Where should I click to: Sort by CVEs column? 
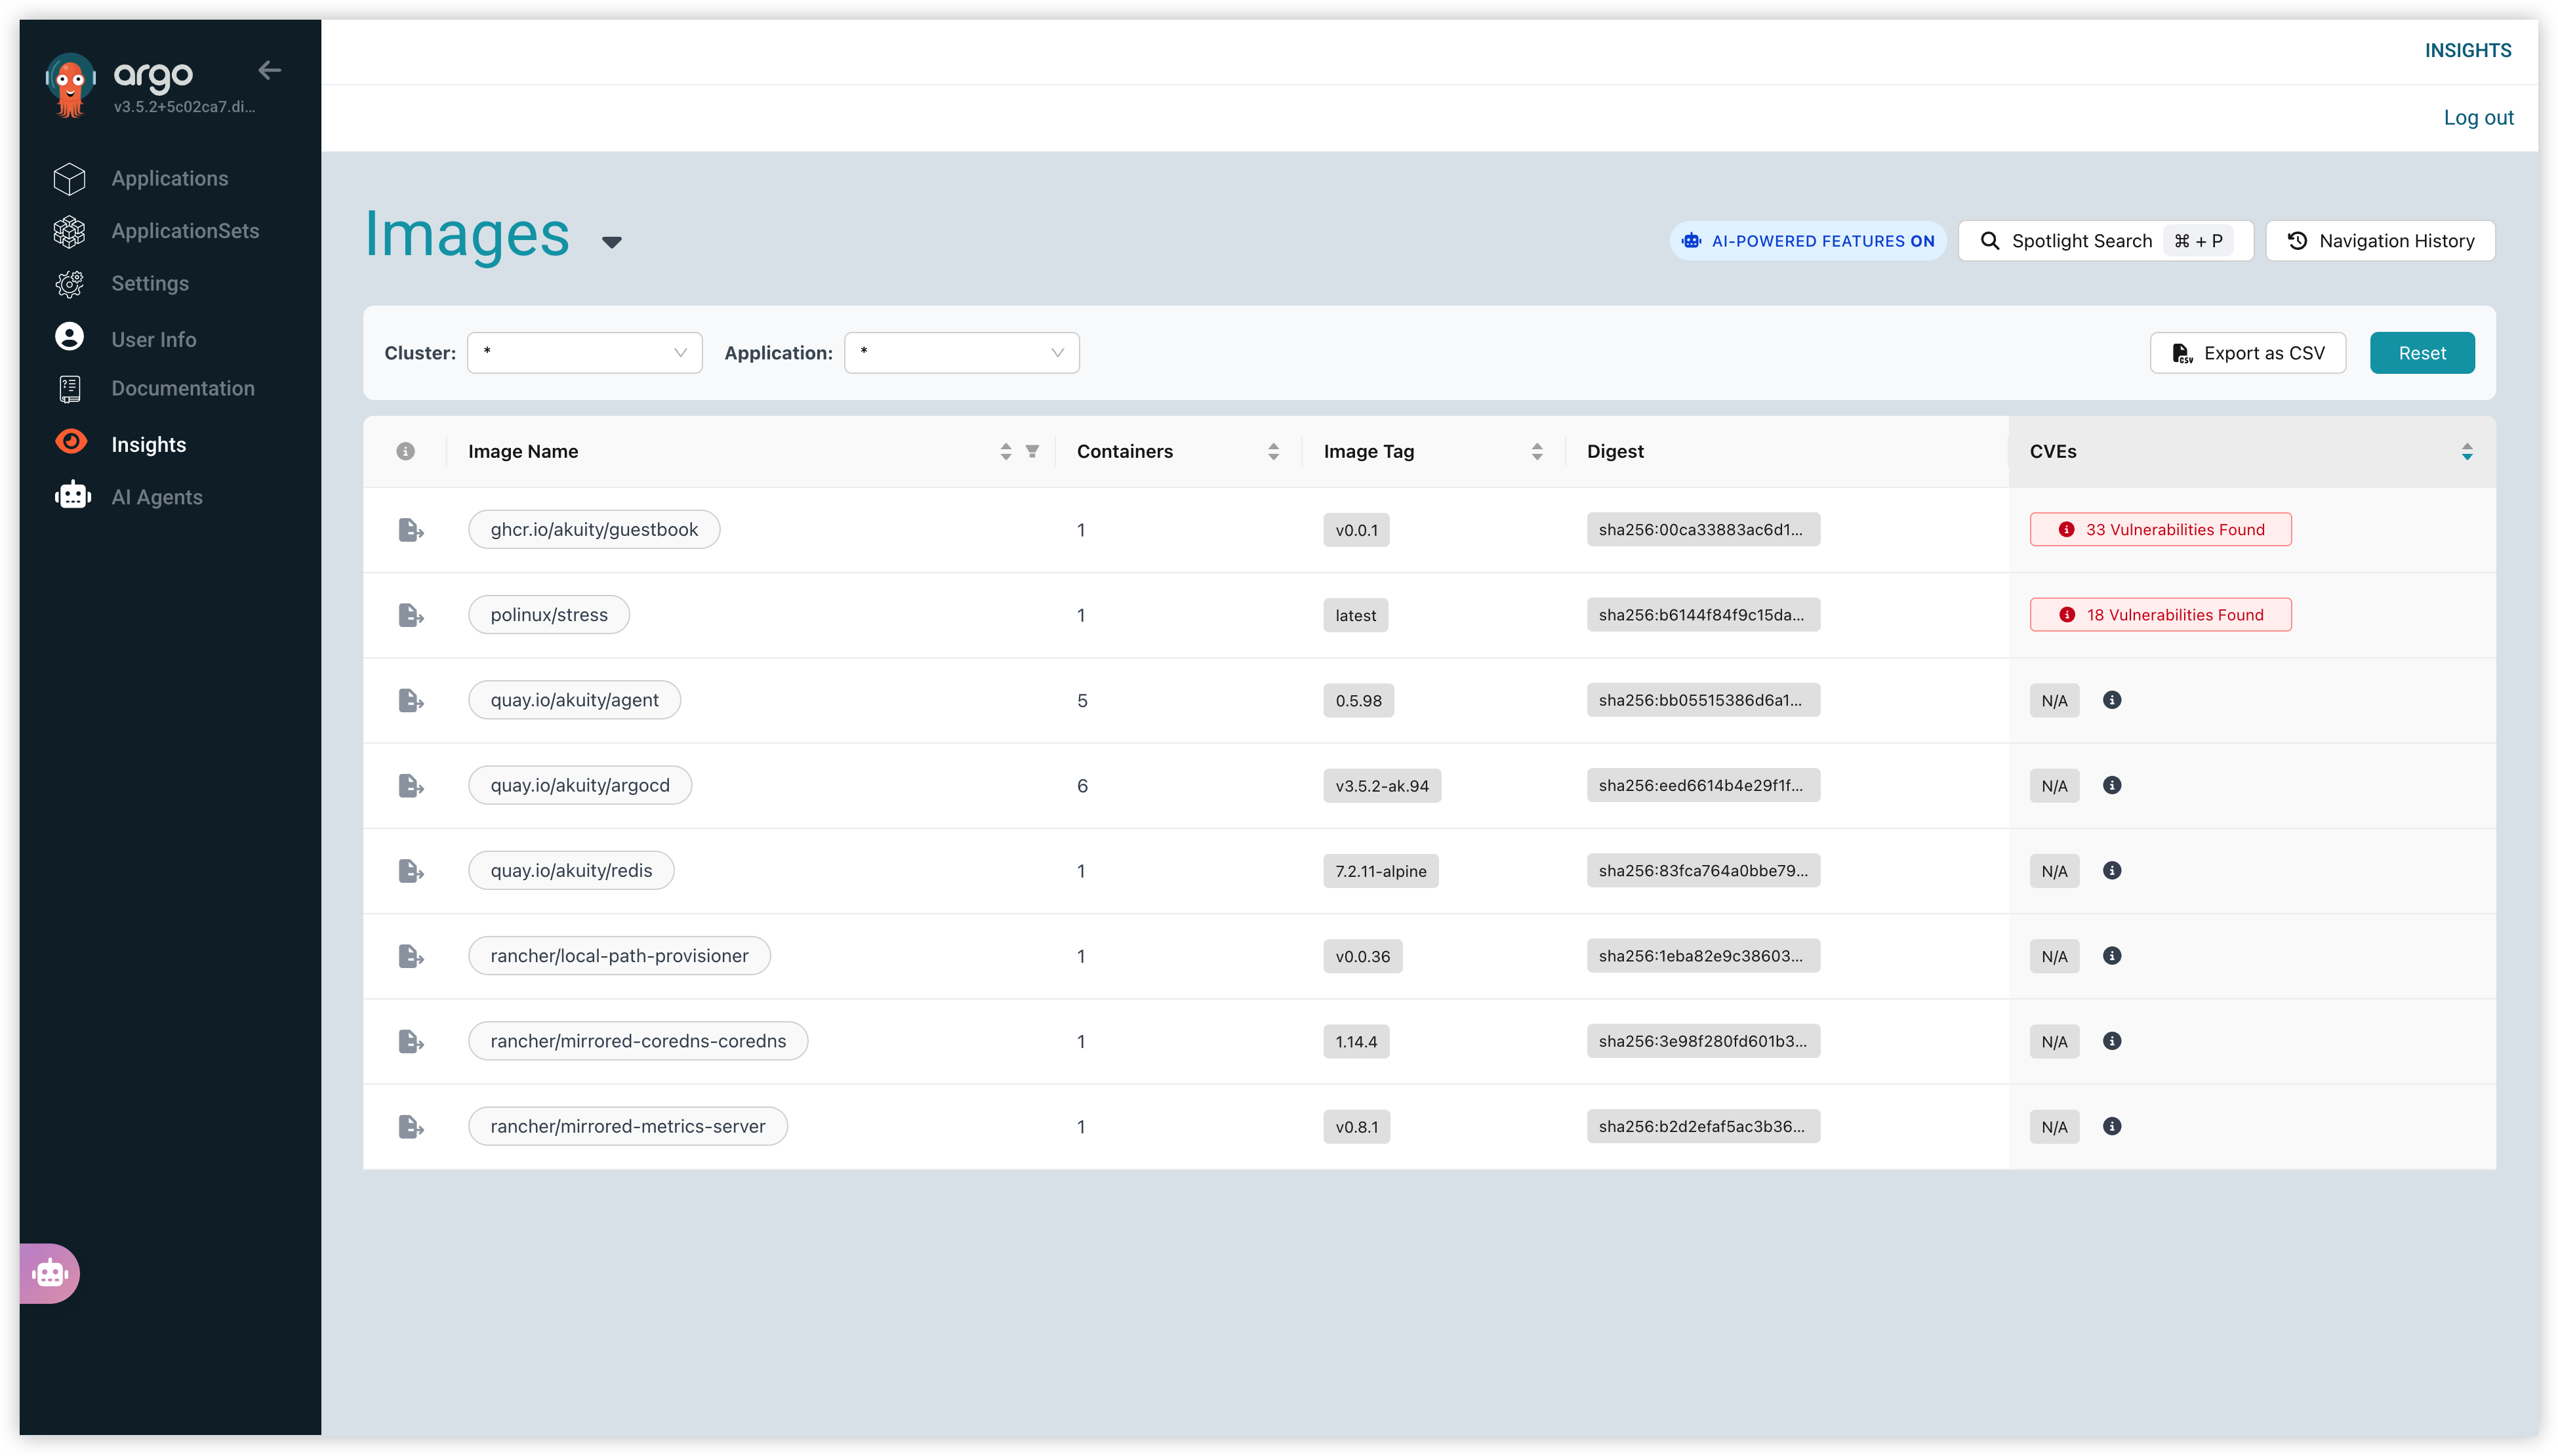(2467, 452)
